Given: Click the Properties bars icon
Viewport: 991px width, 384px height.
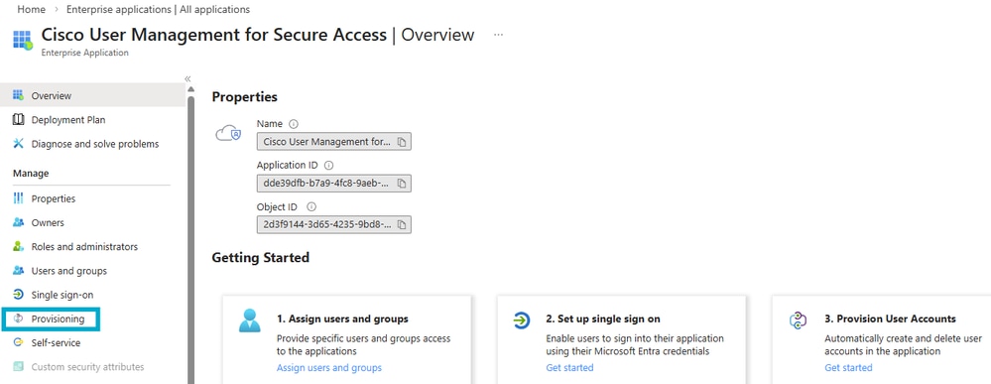Looking at the screenshot, I should point(18,198).
